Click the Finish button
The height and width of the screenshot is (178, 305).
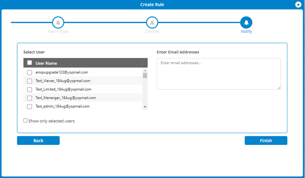pos(266,140)
